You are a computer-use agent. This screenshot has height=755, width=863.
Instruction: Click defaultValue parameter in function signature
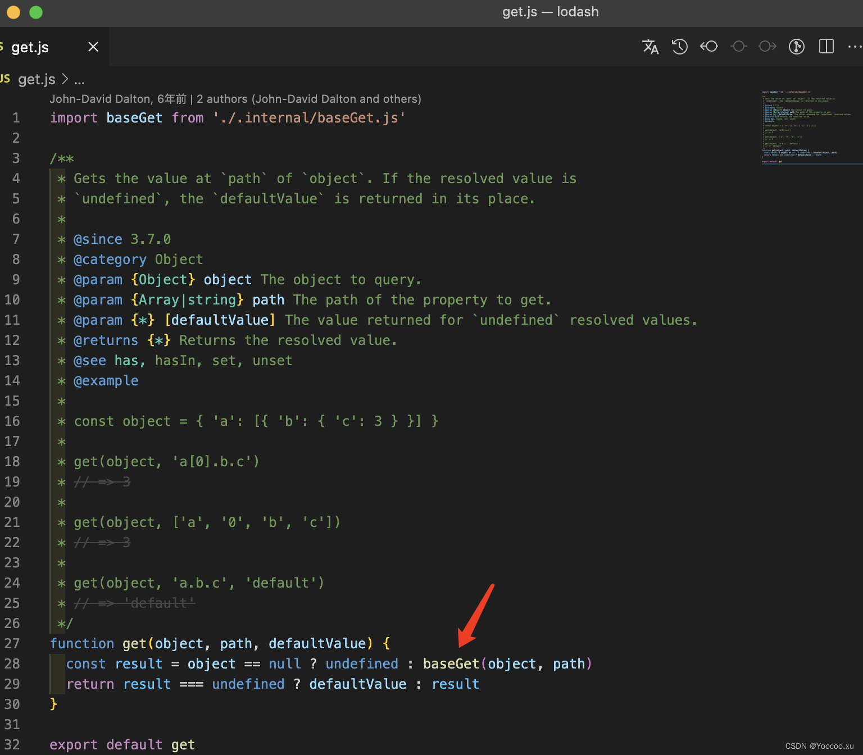(x=317, y=644)
